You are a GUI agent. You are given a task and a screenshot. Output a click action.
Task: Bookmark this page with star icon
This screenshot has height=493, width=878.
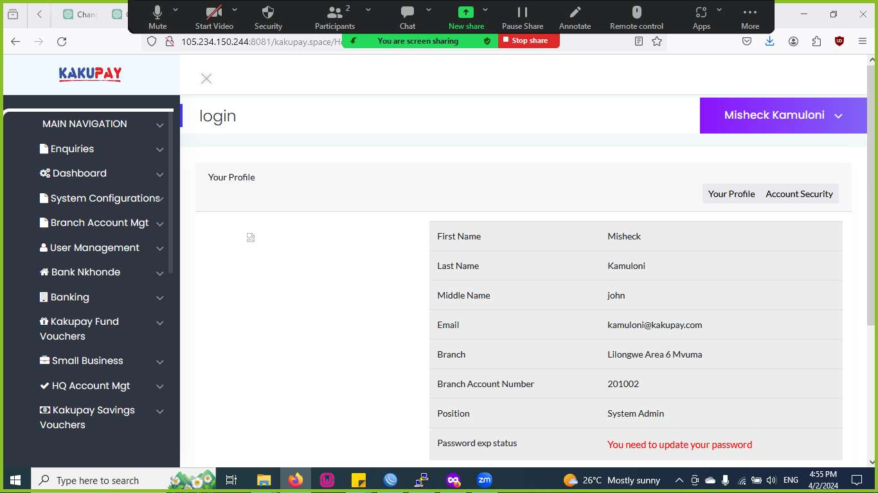tap(657, 41)
